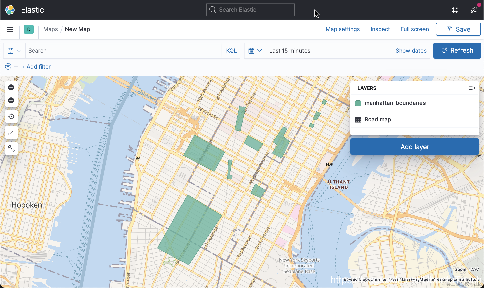484x288 pixels.
Task: Click the filter options circle icon
Action: coord(8,66)
